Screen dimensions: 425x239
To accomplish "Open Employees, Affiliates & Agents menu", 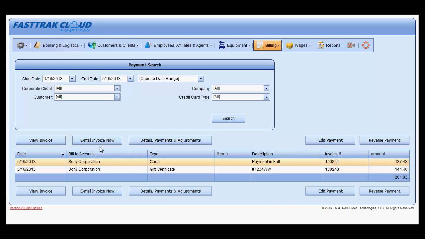I will point(178,45).
